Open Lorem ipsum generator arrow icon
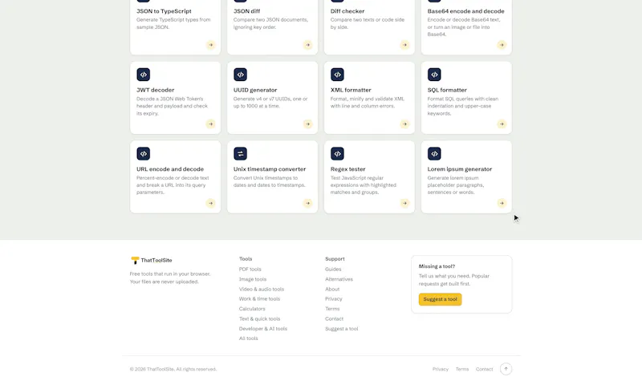This screenshot has width=642, height=385. (502, 204)
